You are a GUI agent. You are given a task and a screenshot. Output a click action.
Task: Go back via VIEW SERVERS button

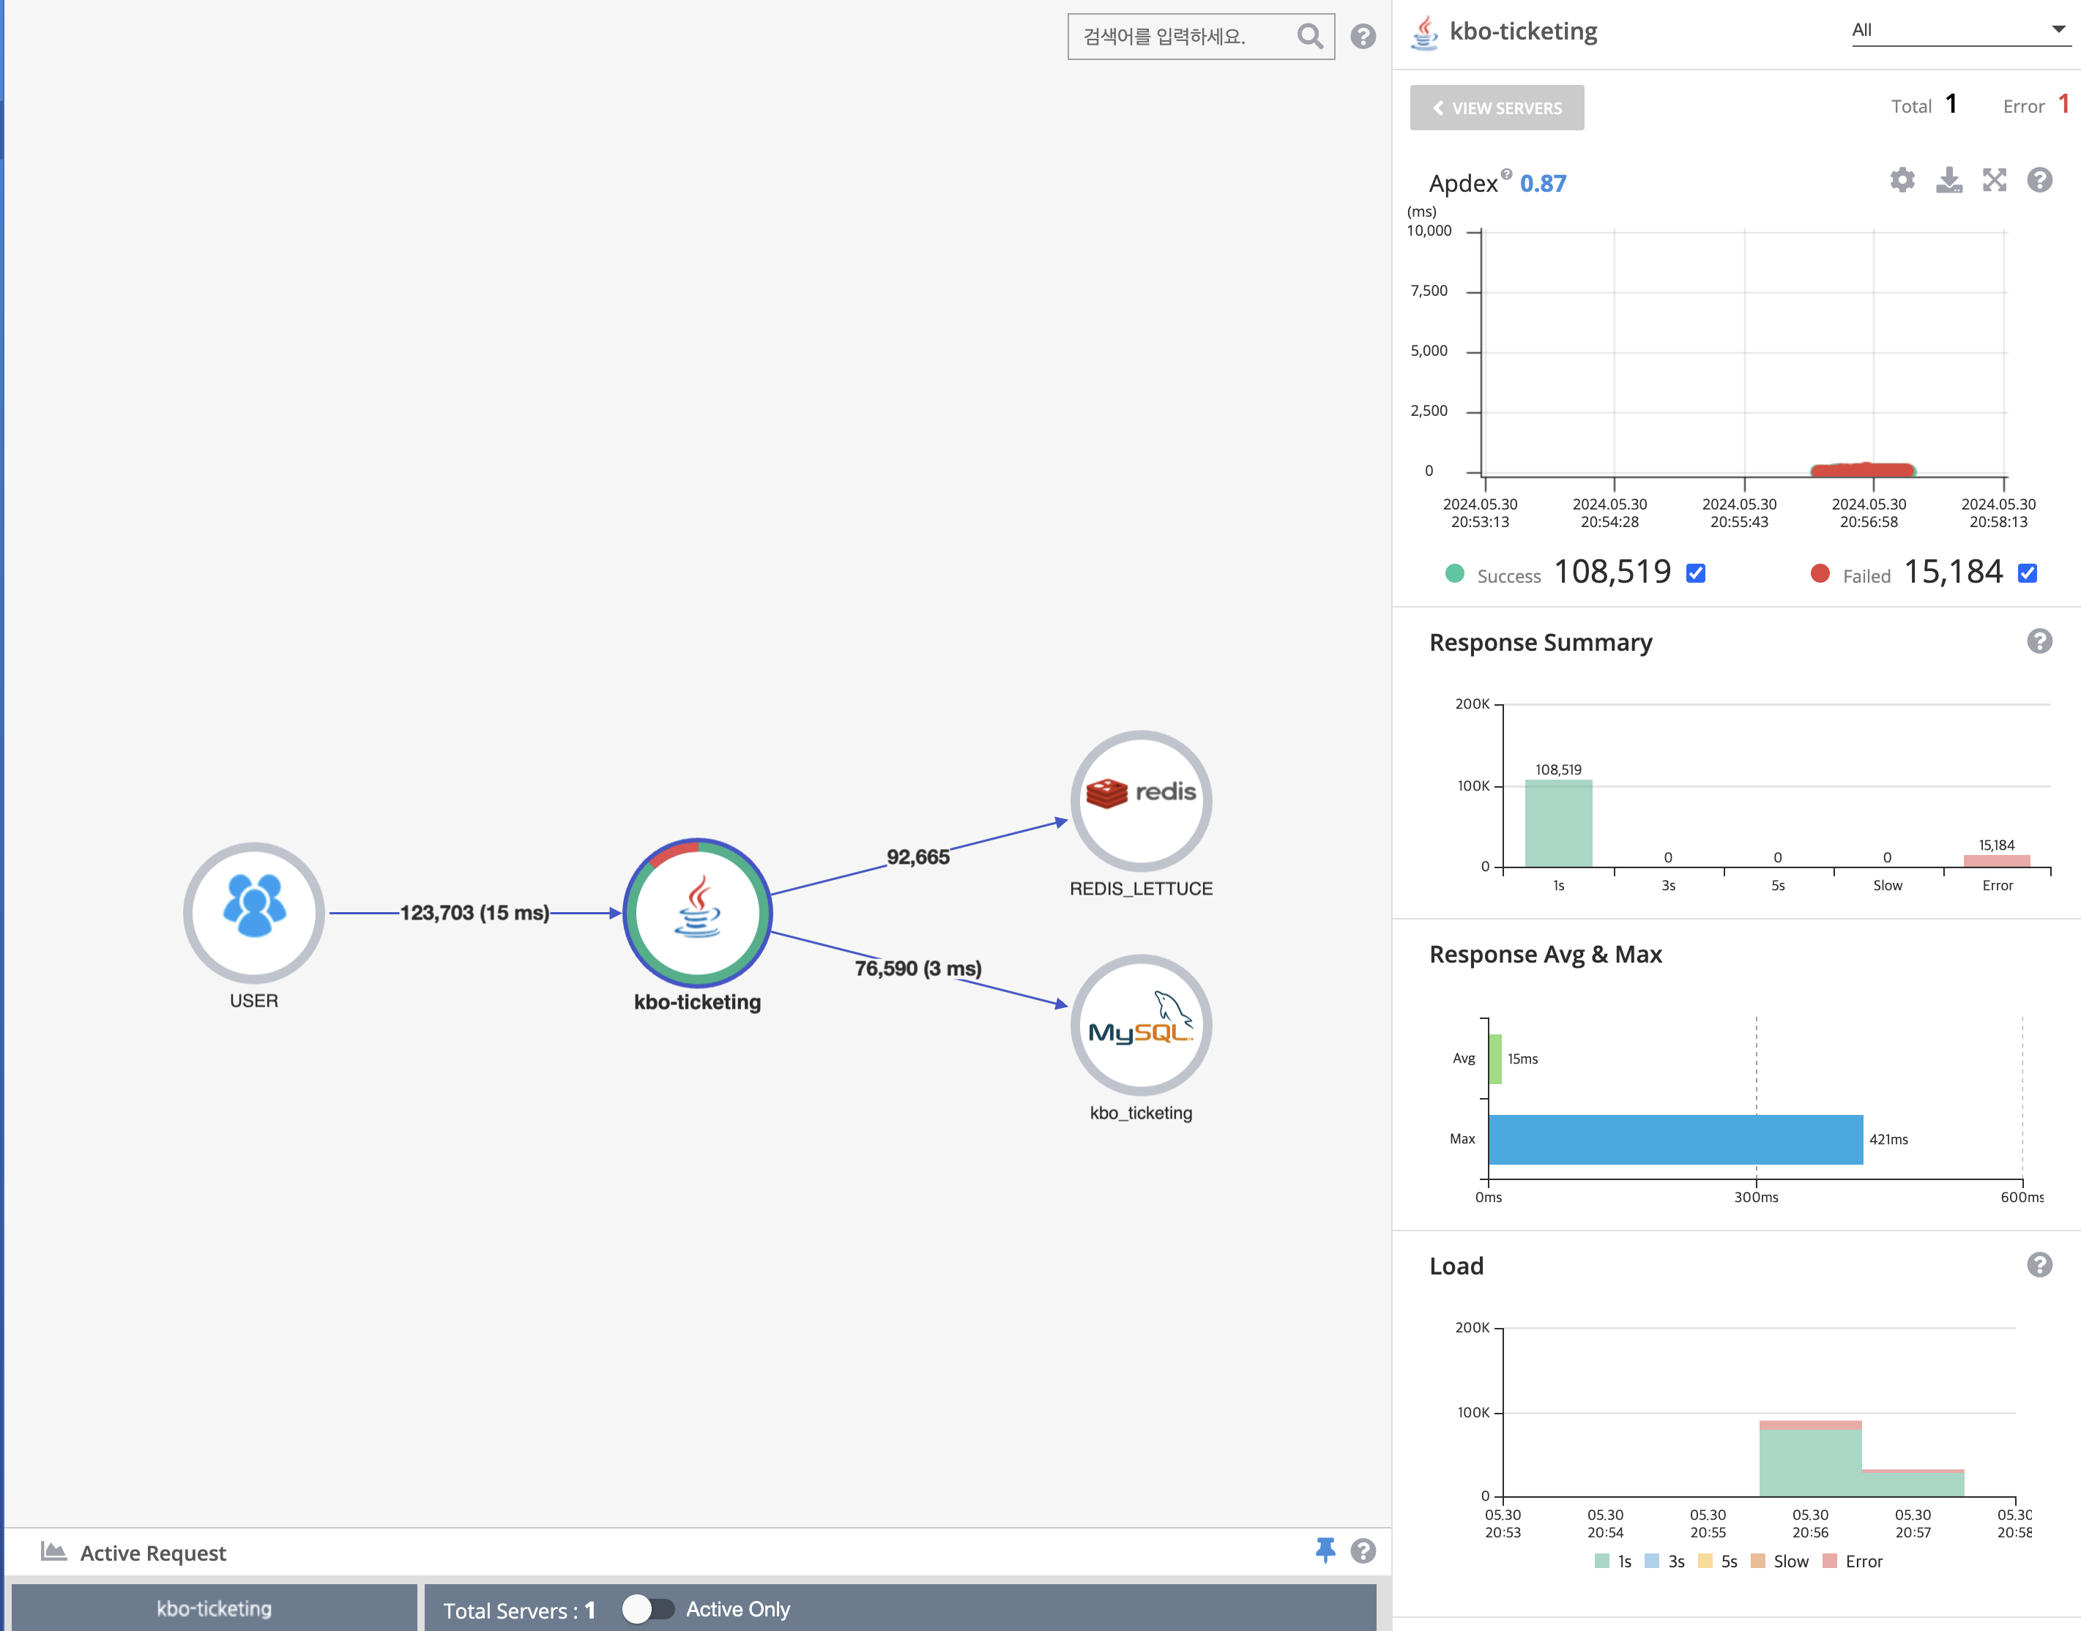click(1497, 108)
